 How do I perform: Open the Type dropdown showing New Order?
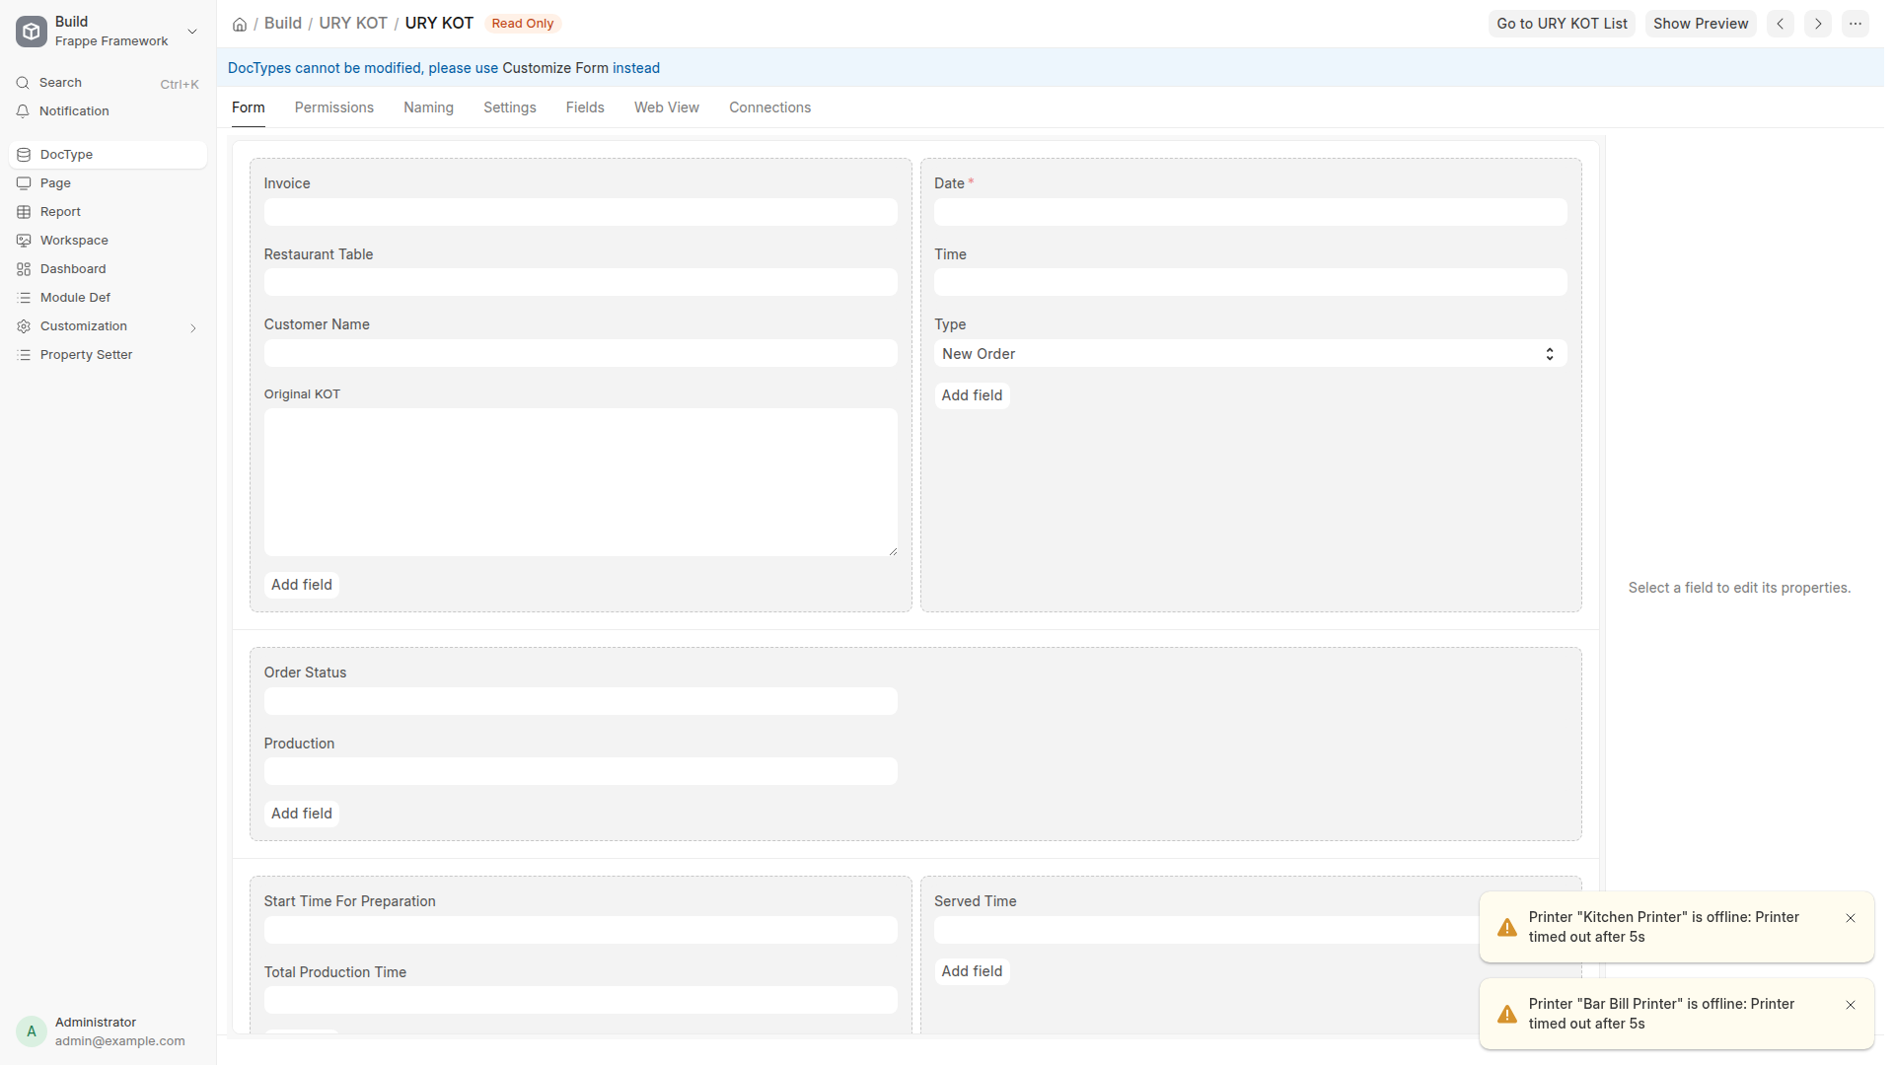click(x=1250, y=354)
